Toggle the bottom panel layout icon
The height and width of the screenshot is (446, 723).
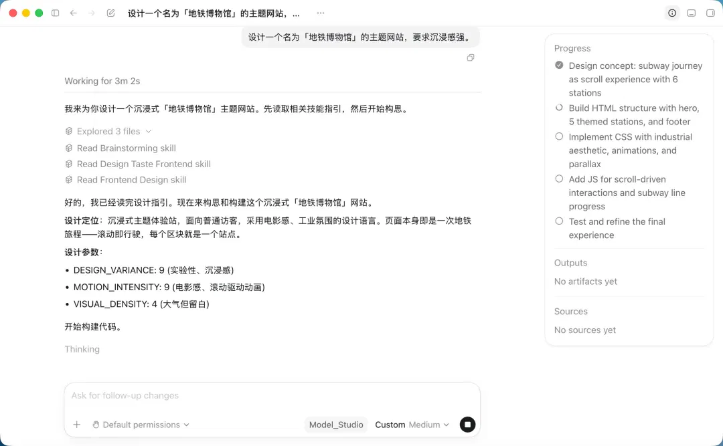(691, 13)
